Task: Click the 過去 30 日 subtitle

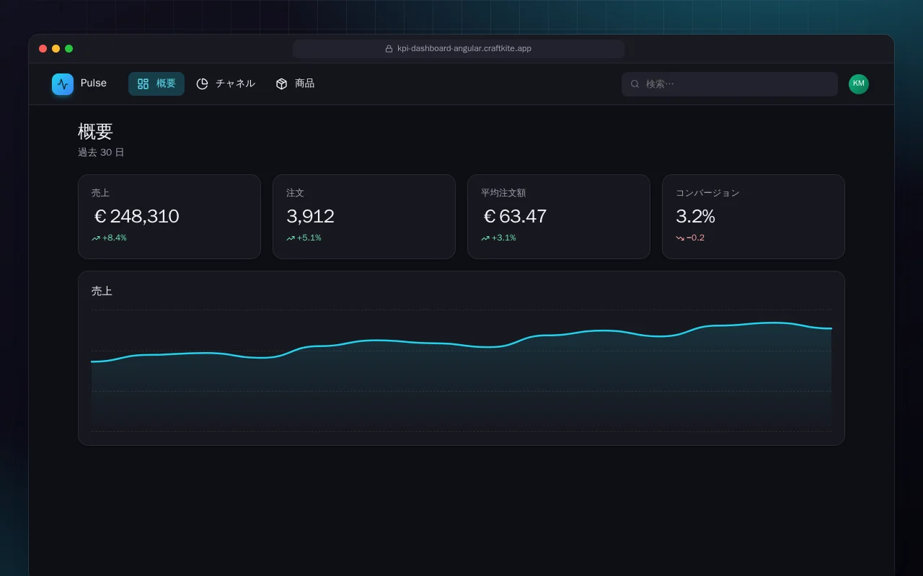Action: tap(101, 153)
